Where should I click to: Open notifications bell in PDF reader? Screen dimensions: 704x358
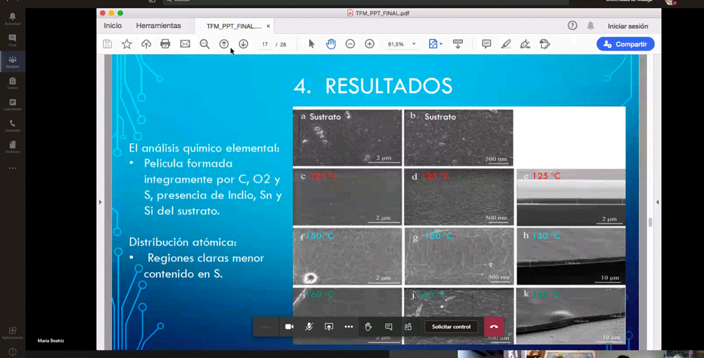[591, 26]
